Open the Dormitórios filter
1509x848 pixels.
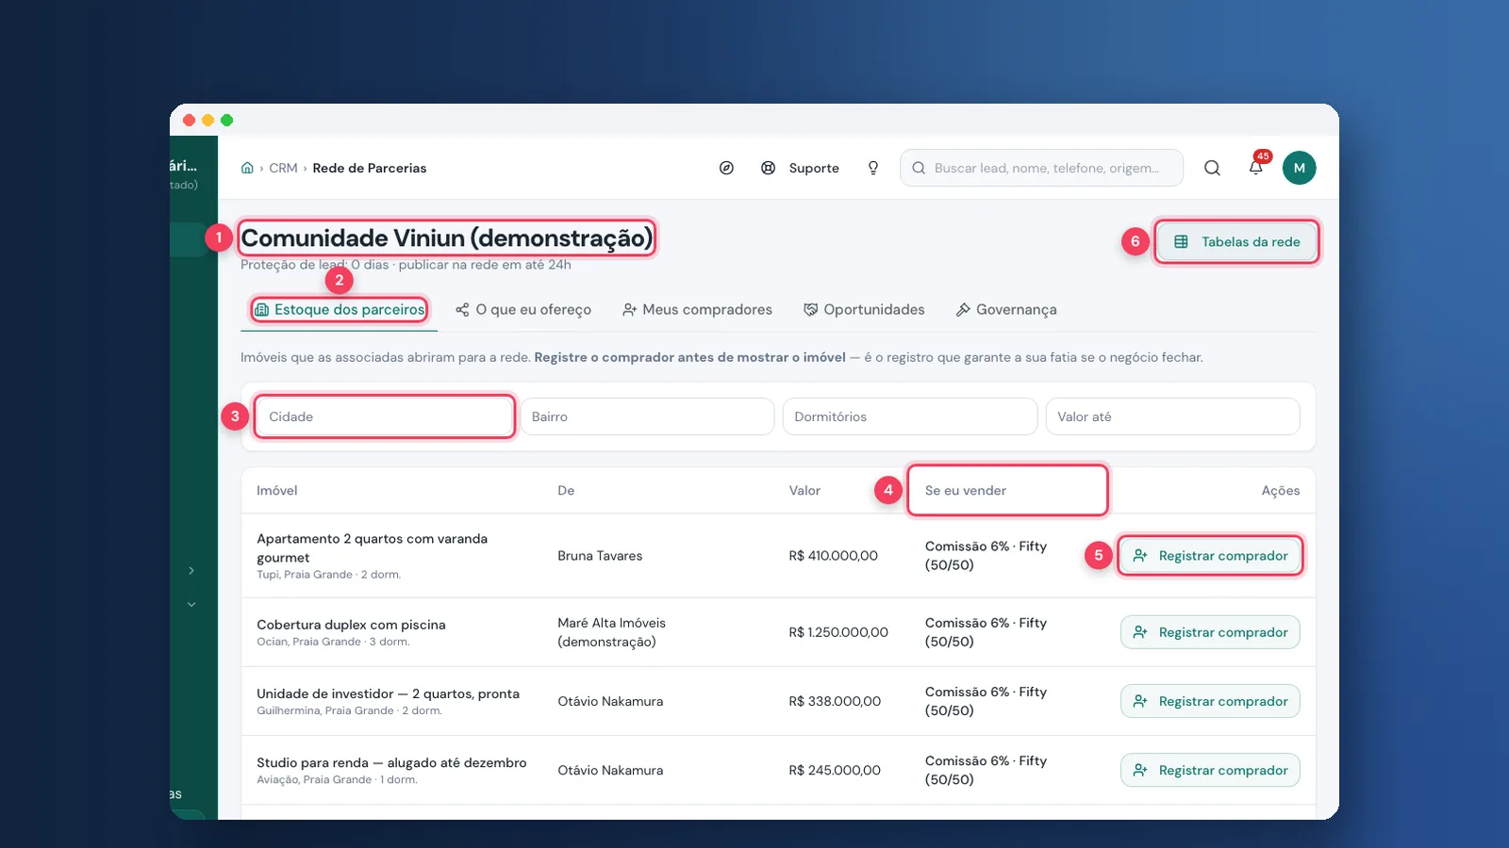pos(910,416)
